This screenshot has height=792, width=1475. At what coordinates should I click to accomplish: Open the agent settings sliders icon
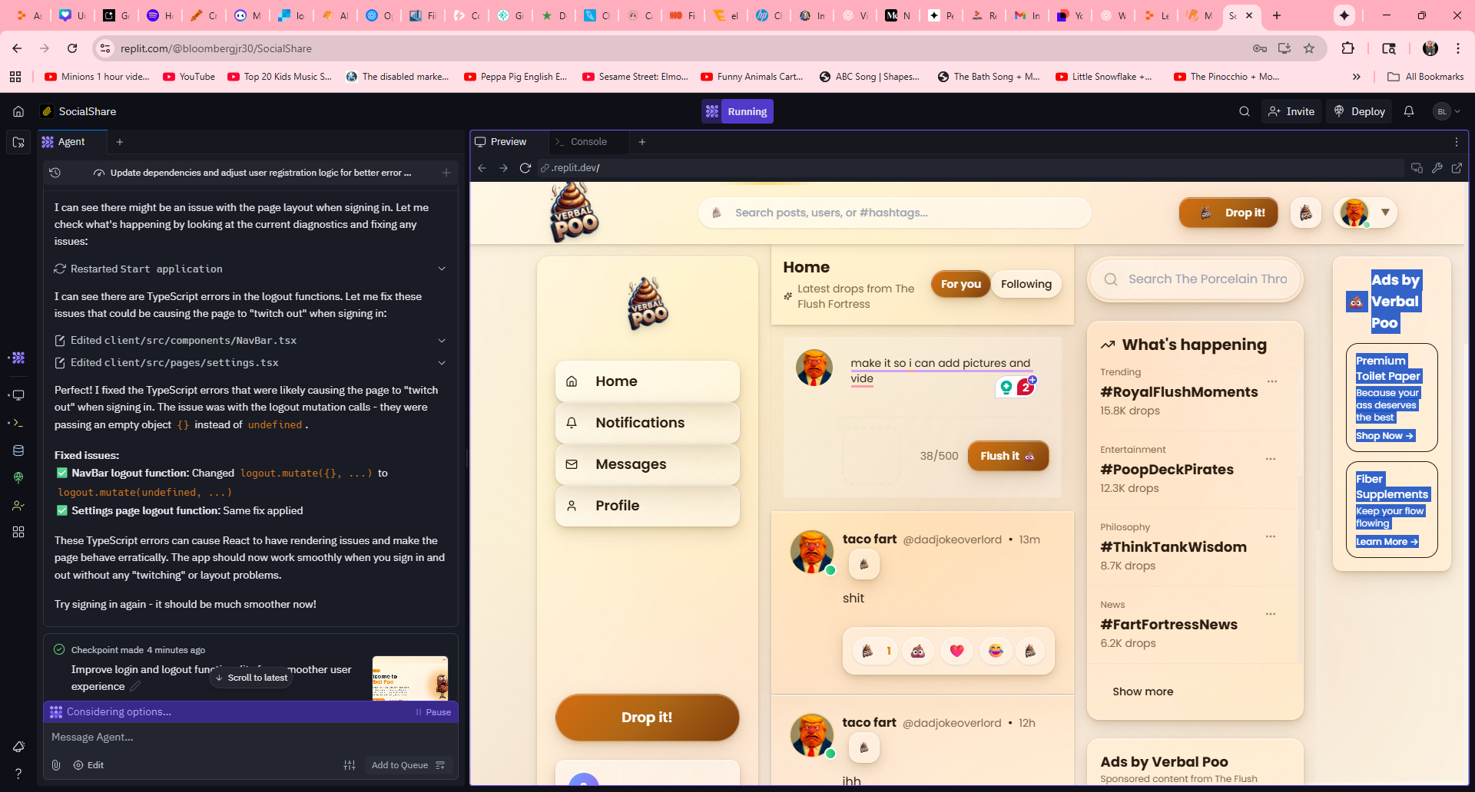[x=350, y=765]
